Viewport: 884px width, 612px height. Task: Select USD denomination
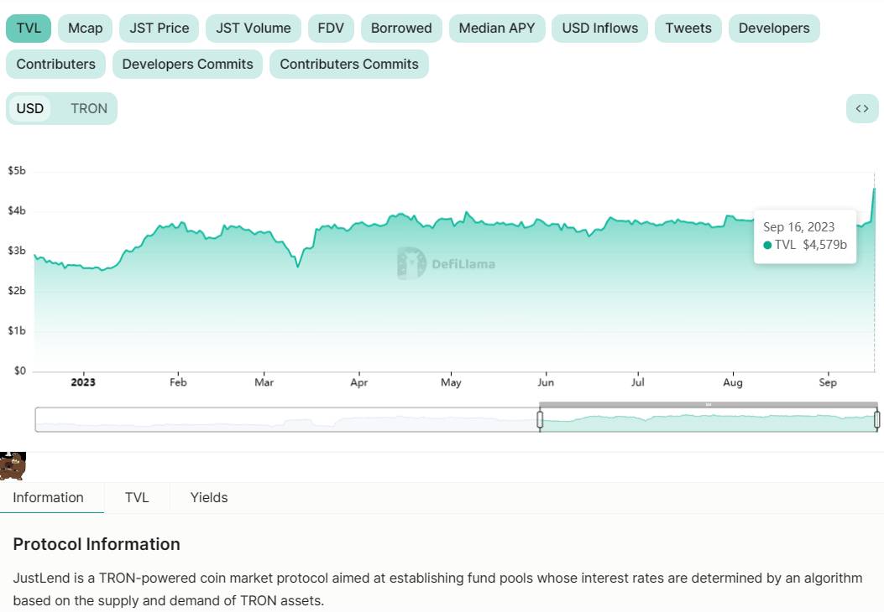pos(30,108)
